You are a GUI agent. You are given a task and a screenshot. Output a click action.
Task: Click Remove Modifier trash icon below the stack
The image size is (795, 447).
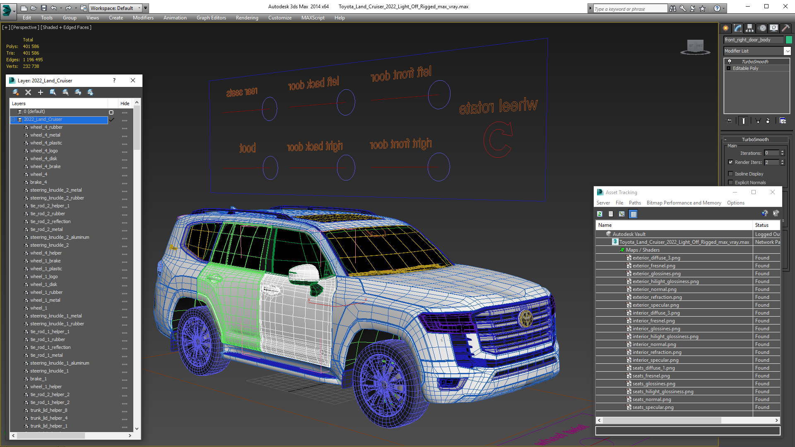768,121
